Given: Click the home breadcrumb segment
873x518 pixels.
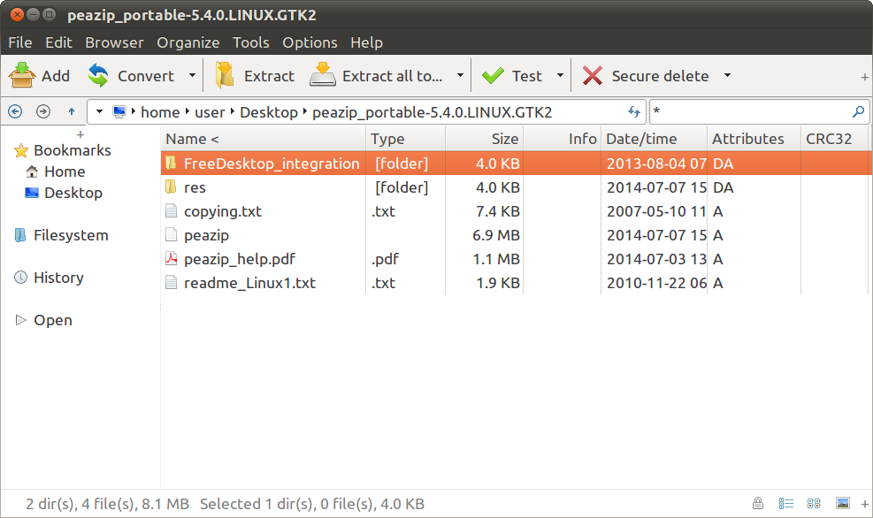Looking at the screenshot, I should [160, 112].
